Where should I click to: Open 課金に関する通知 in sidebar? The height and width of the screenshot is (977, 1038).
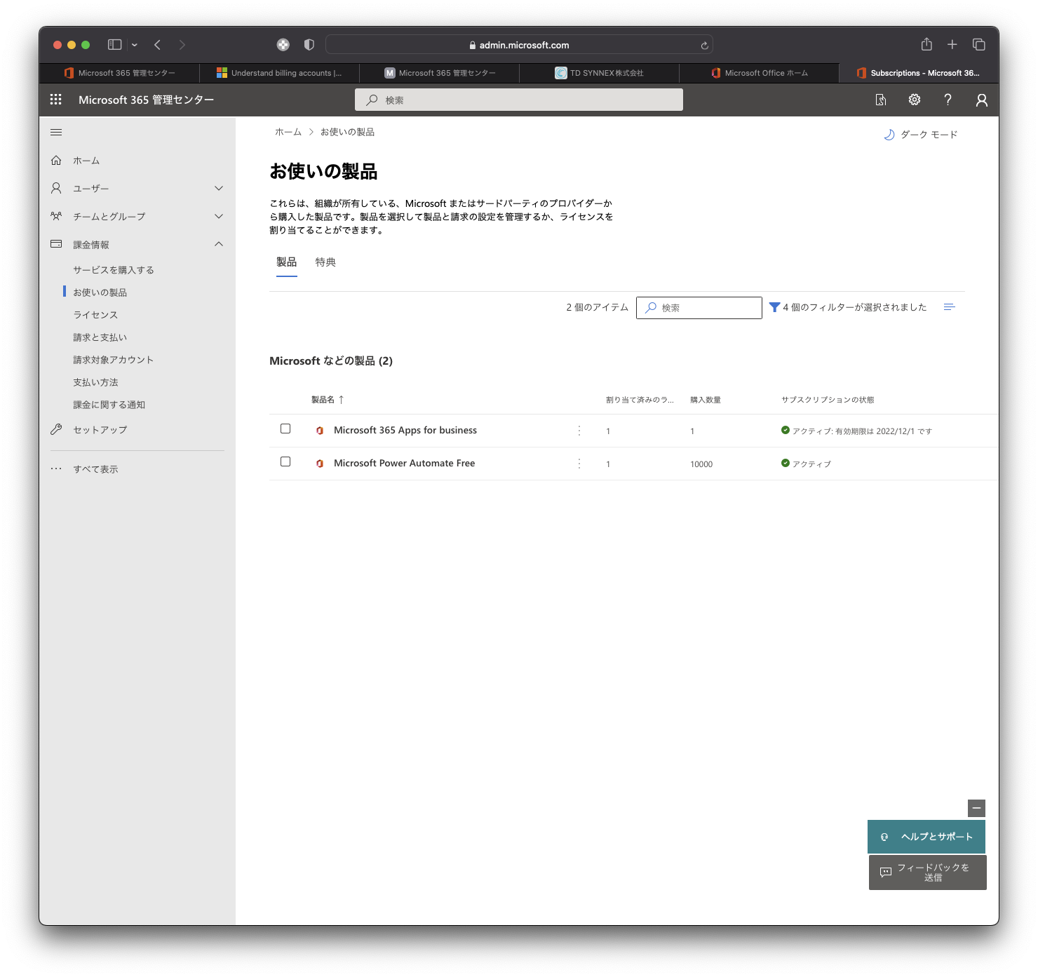click(x=109, y=405)
